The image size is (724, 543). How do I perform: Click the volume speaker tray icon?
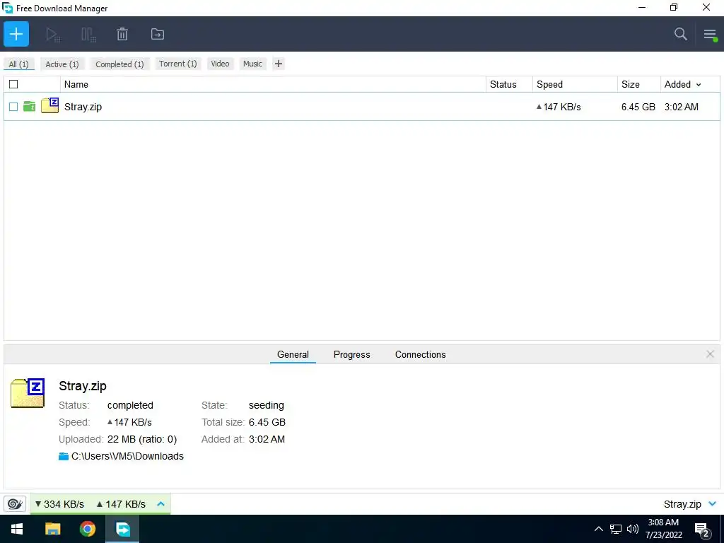(x=633, y=529)
